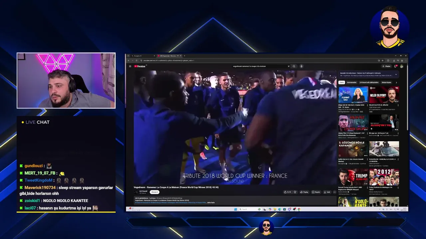Click the Paylaş share button

(x=304, y=192)
